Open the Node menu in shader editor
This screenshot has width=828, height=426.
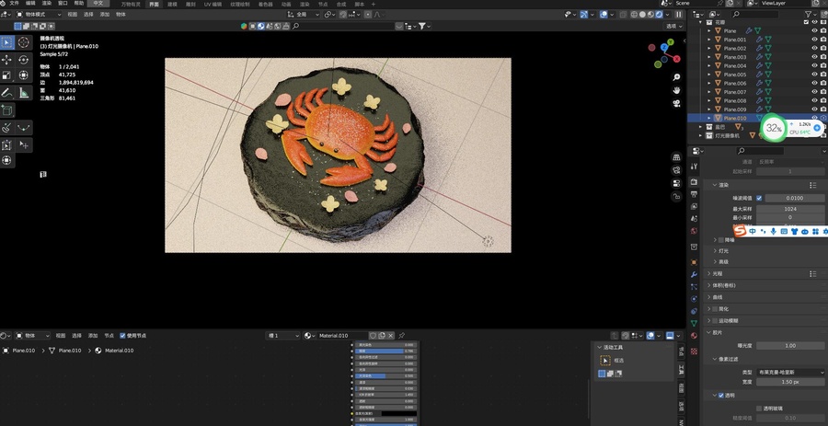point(109,335)
